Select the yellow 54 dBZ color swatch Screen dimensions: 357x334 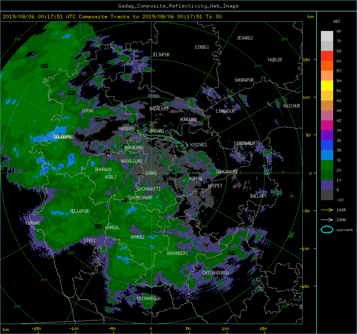[x=327, y=85]
